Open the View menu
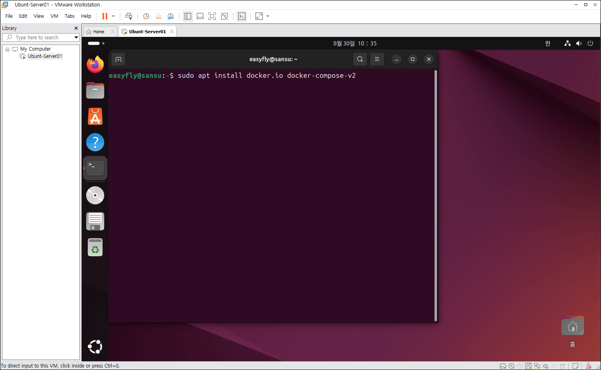 click(39, 16)
